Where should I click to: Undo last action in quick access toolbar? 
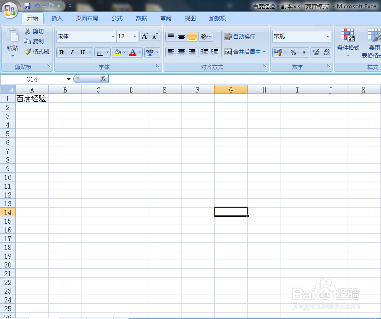point(37,6)
